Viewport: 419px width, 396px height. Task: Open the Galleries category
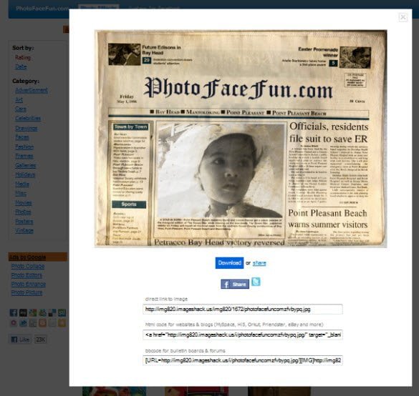pos(25,165)
